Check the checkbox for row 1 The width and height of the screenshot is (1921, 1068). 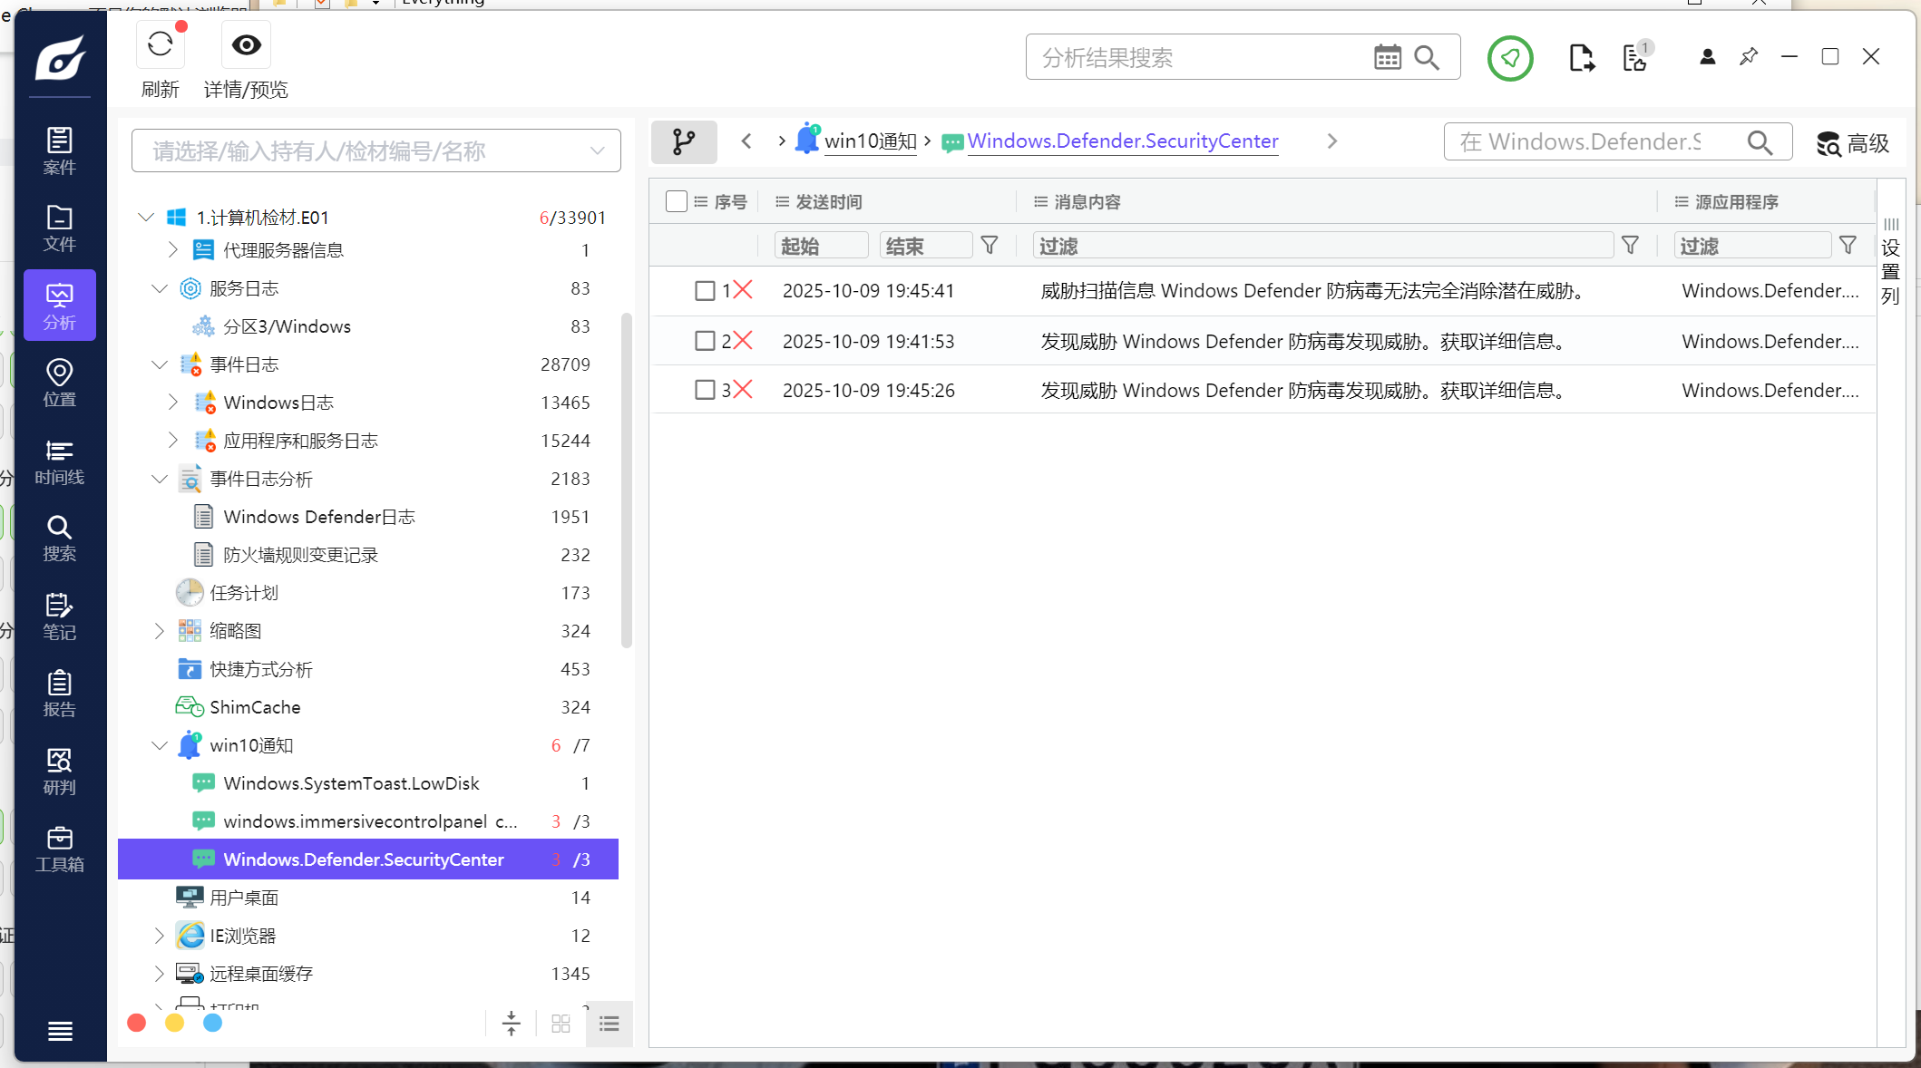coord(705,291)
